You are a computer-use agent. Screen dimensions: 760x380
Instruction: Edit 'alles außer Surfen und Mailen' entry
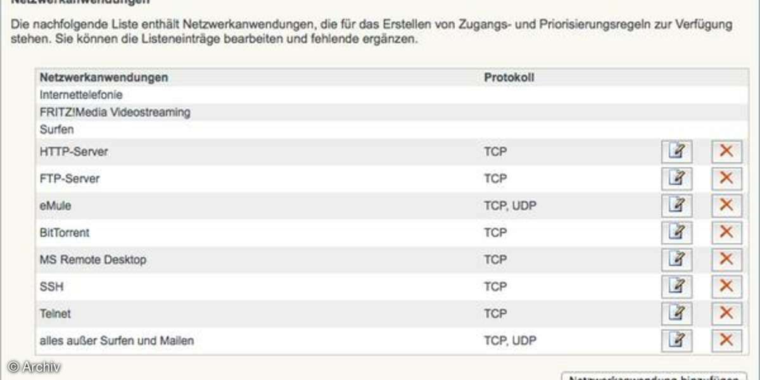pos(677,341)
